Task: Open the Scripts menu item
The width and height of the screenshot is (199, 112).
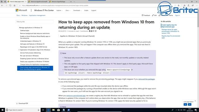Action: [x=86, y=10]
